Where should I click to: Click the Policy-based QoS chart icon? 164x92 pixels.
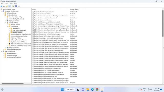point(7,48)
